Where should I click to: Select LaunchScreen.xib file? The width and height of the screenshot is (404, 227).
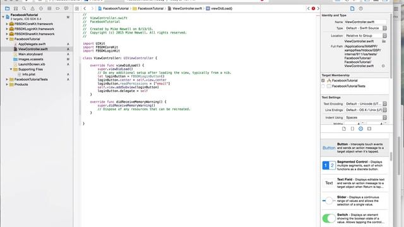coord(32,64)
